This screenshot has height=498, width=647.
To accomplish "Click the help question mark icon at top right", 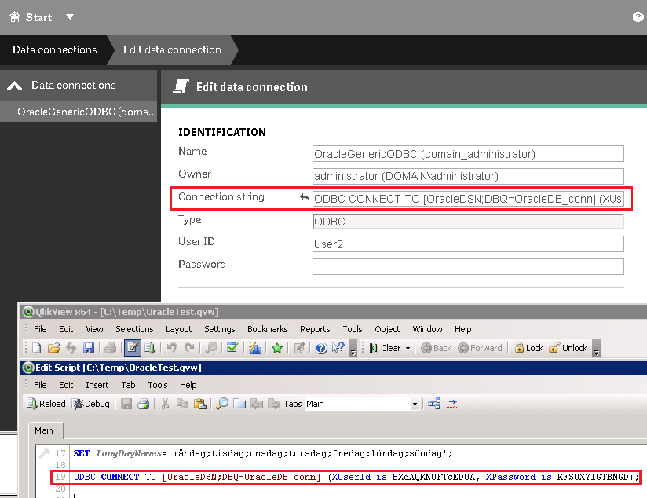I will click(638, 16).
